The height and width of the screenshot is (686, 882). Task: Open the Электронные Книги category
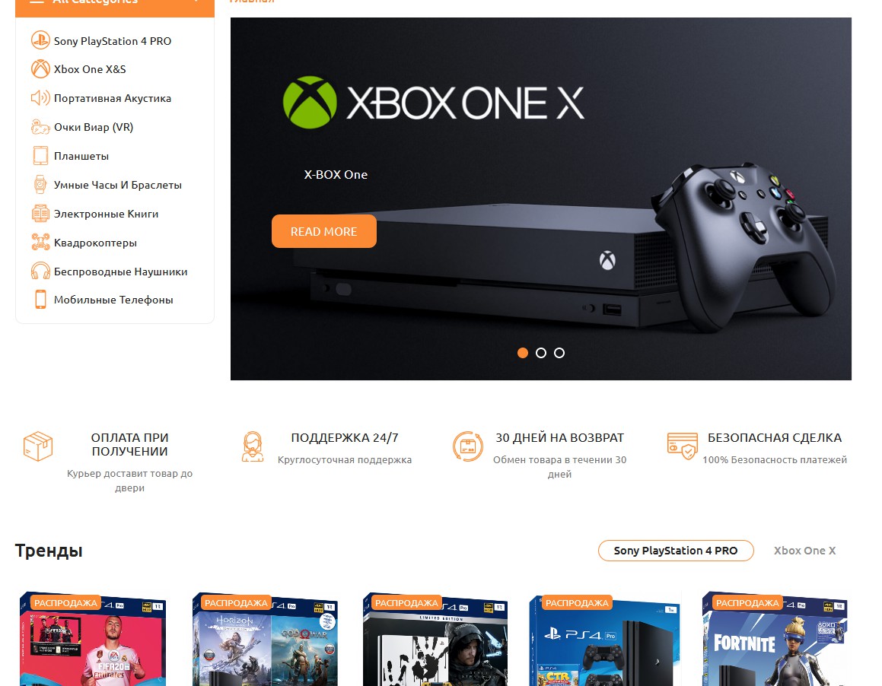(x=106, y=214)
